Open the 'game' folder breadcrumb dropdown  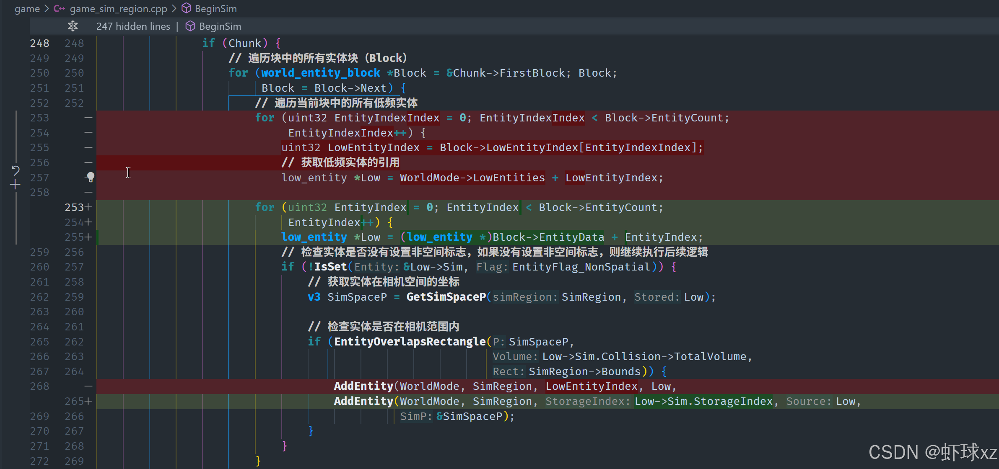point(27,8)
